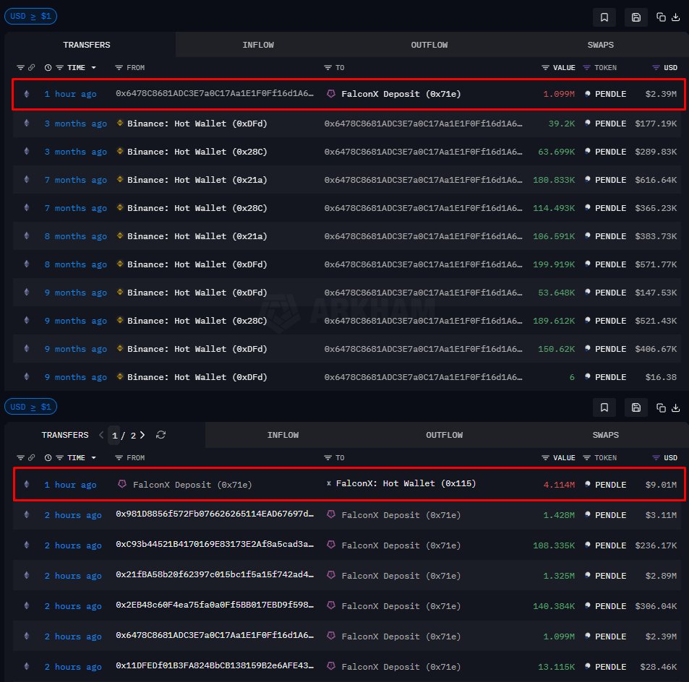Click the USD ≥ $1 filter chip at top

(x=30, y=16)
